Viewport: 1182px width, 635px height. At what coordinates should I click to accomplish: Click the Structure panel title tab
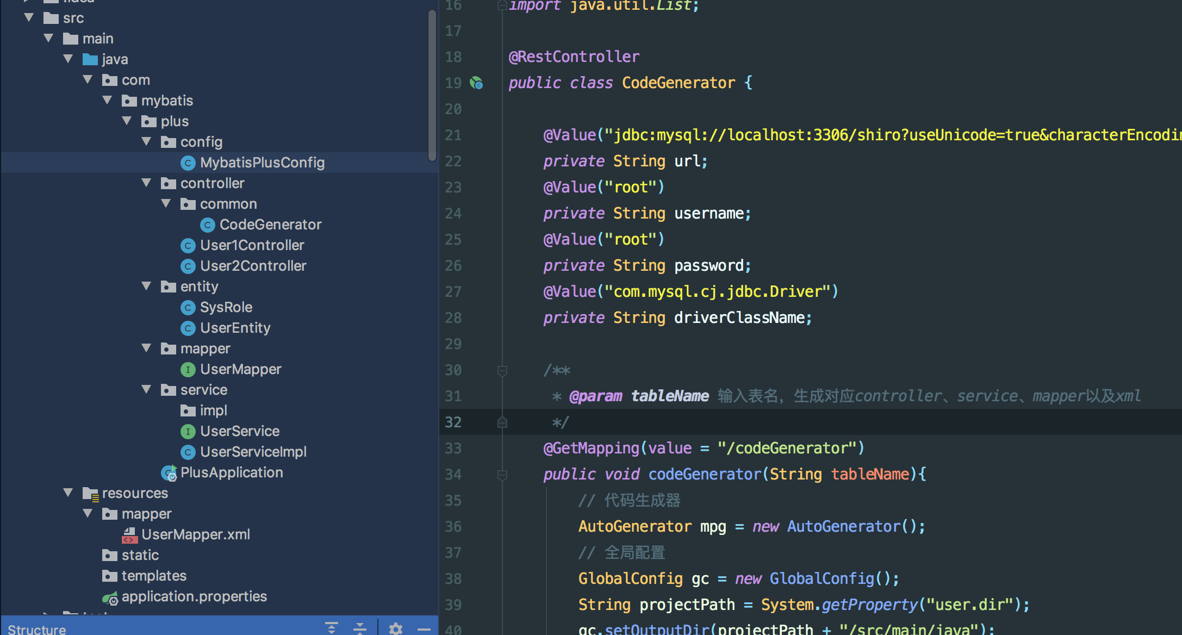click(37, 629)
